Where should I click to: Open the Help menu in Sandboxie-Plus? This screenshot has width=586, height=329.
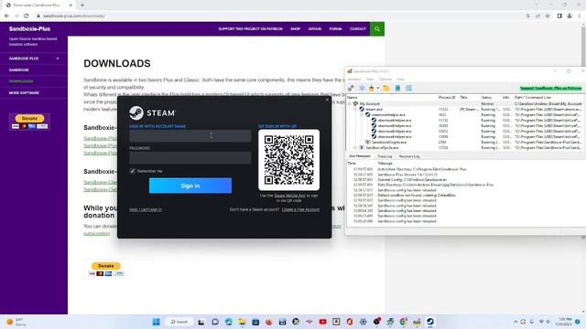click(x=400, y=80)
